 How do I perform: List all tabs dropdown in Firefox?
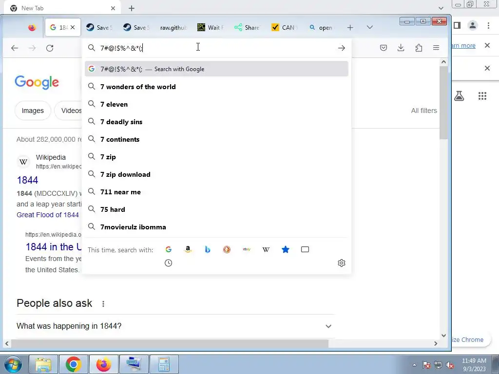pos(369,28)
